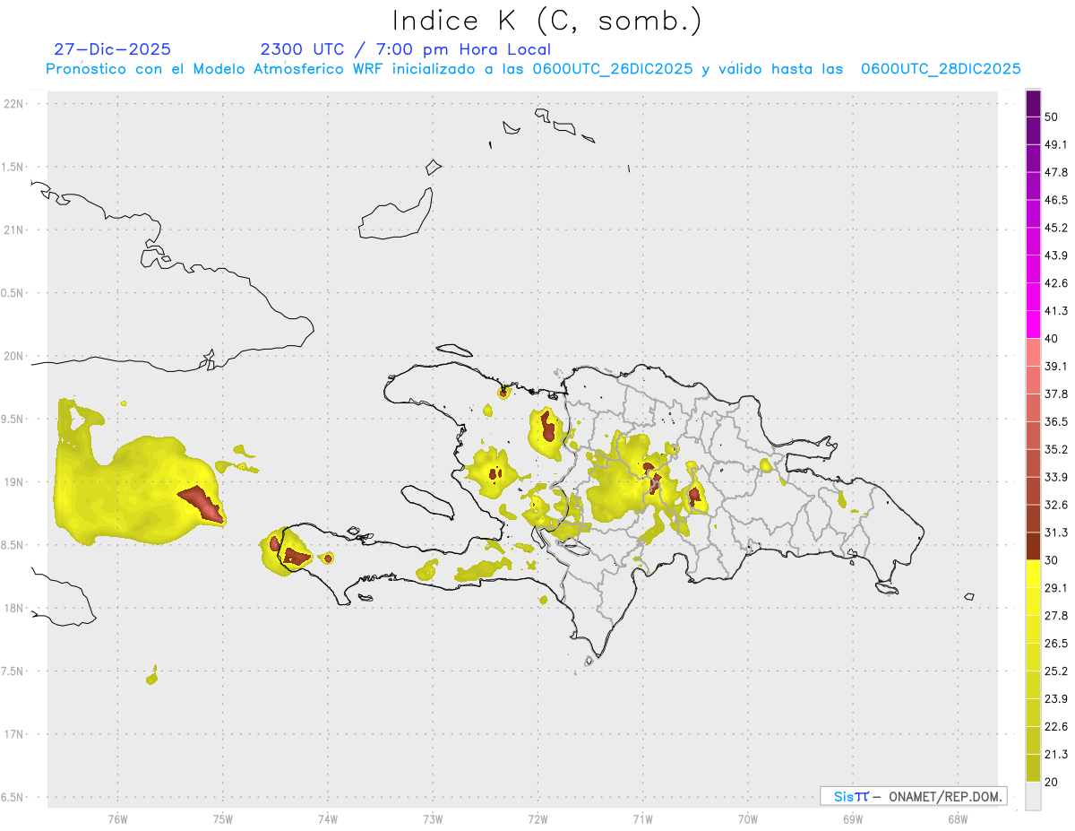Open the SisTT – ONAMET/REP.DOM. credit box
This screenshot has width=1075, height=831.
(x=914, y=796)
